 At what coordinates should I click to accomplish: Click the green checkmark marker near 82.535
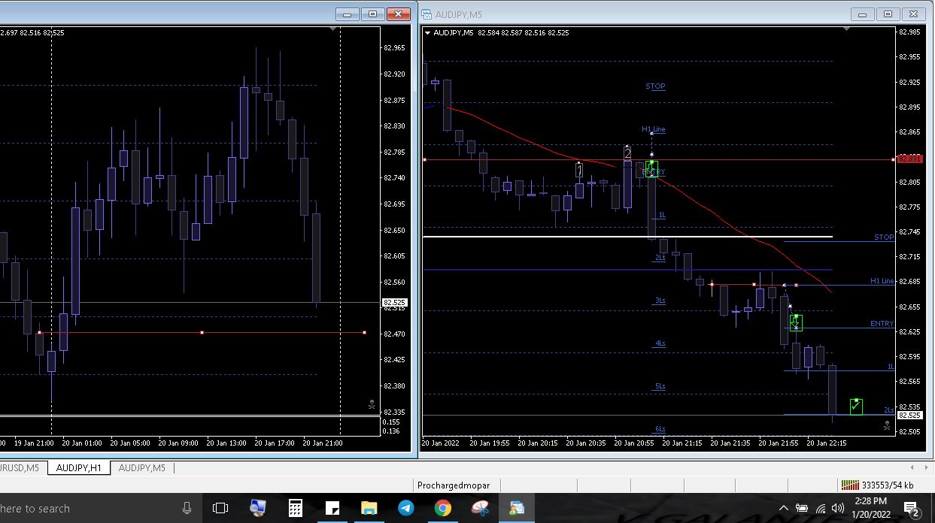point(856,407)
